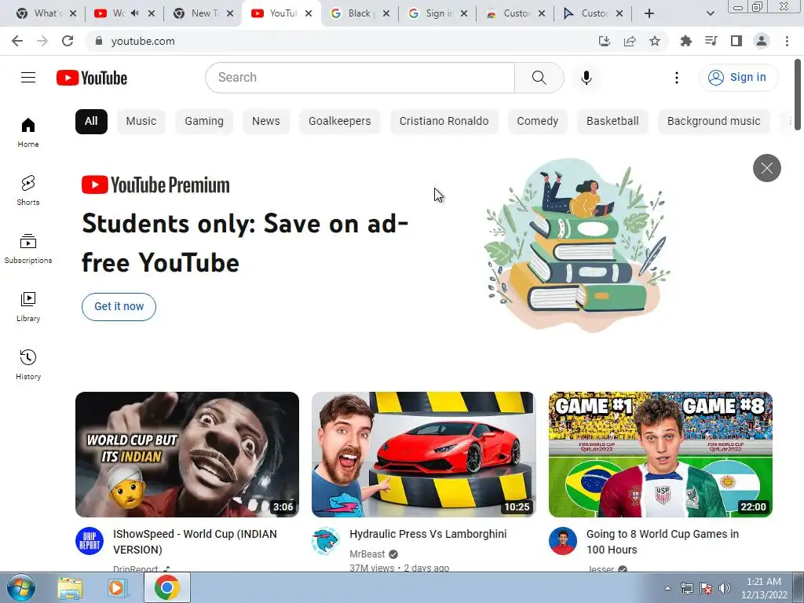Share this page from address bar

(x=630, y=41)
